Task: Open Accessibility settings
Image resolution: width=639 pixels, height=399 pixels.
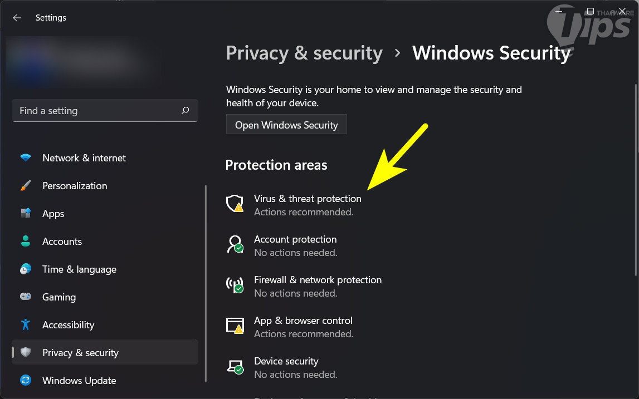Action: pyautogui.click(x=68, y=325)
